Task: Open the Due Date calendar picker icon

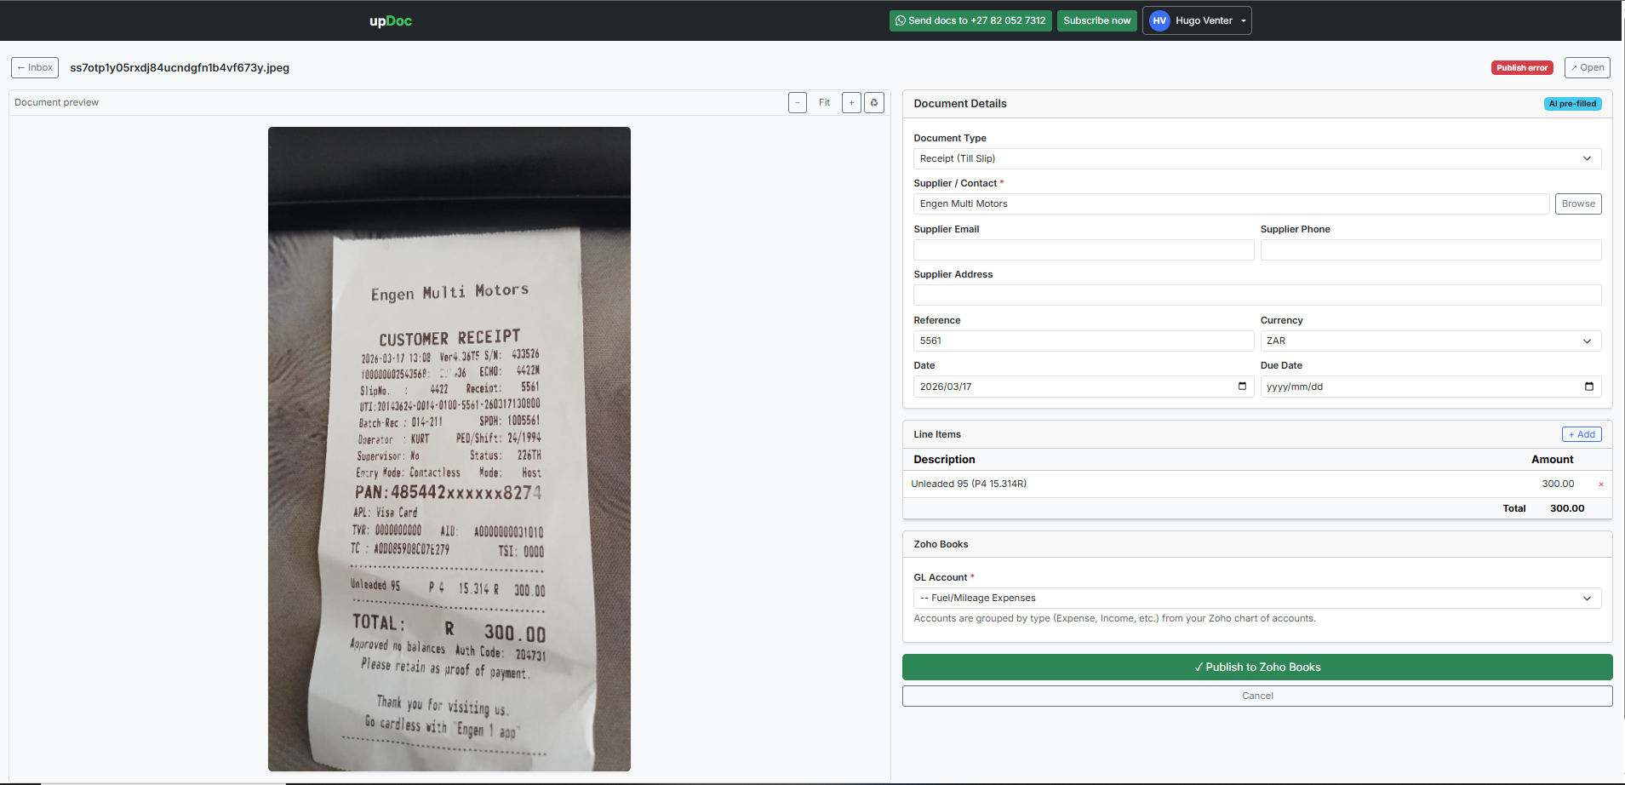Action: pos(1588,387)
